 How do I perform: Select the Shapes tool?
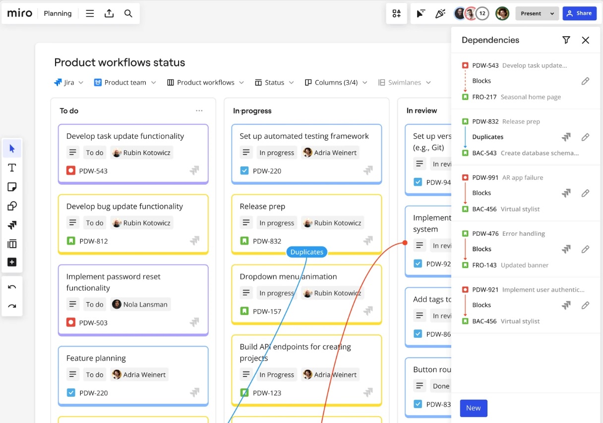[12, 206]
